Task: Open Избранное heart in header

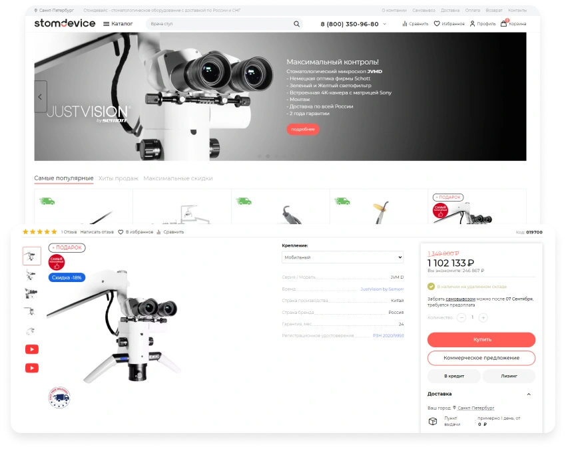Action: 449,24
